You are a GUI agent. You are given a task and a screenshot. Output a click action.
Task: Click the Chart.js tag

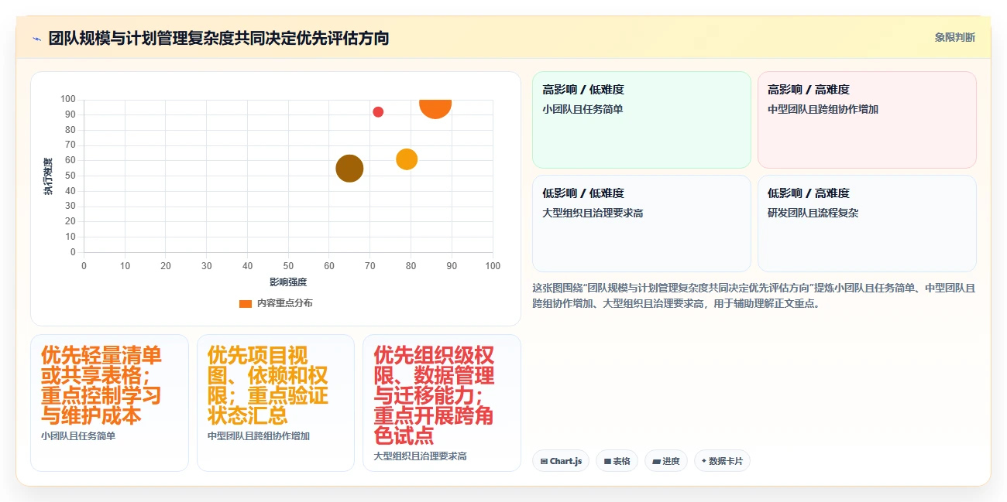(x=561, y=461)
